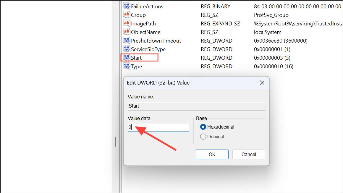The height and width of the screenshot is (193, 343).
Task: Click the DWORD icon beside PreshutdownTimeout
Action: (x=127, y=40)
